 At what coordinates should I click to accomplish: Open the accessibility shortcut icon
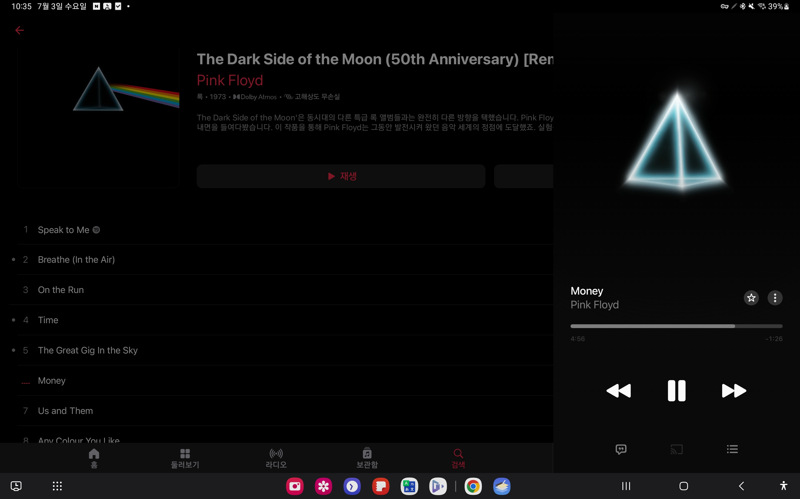pyautogui.click(x=784, y=486)
